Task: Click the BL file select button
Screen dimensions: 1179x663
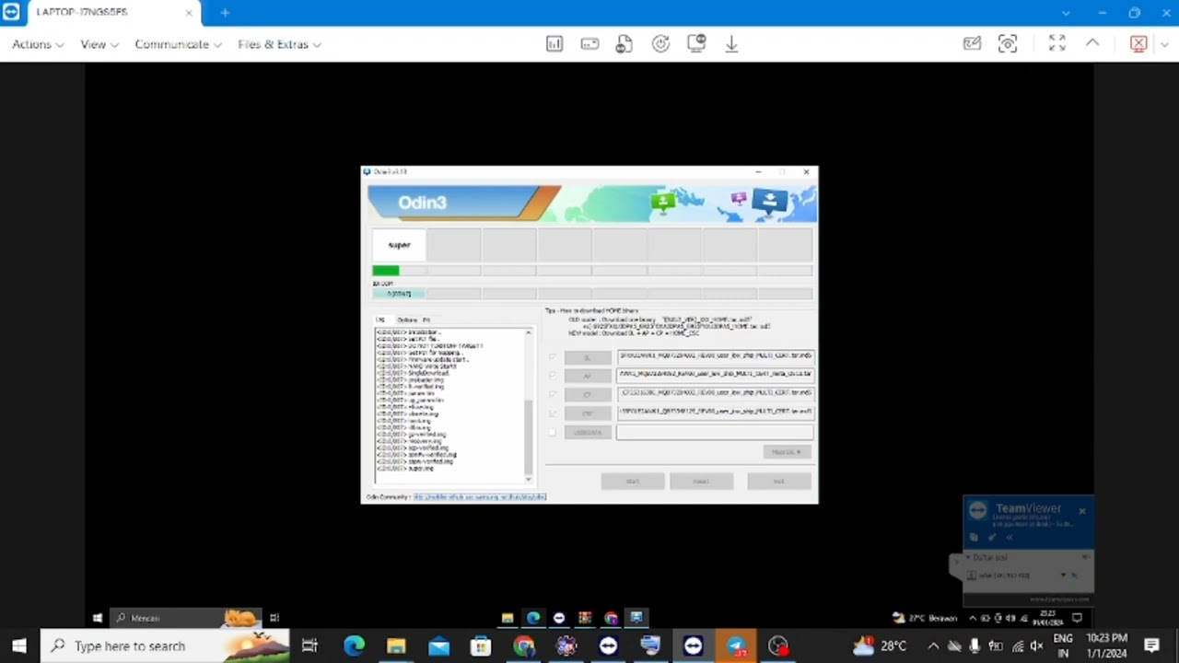Action: coord(588,357)
